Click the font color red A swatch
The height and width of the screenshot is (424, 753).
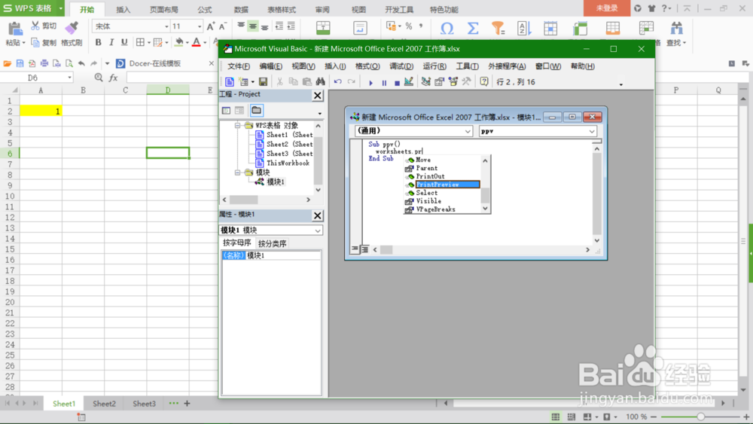[x=196, y=42]
